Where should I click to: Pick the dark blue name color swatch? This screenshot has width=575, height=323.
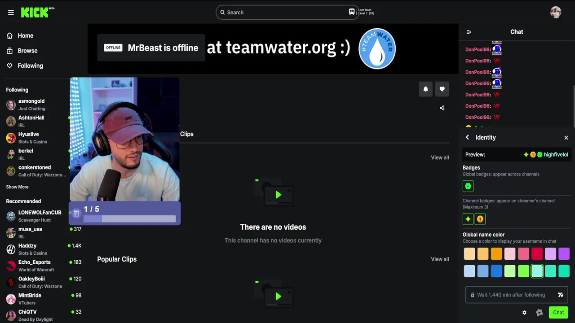(x=496, y=271)
